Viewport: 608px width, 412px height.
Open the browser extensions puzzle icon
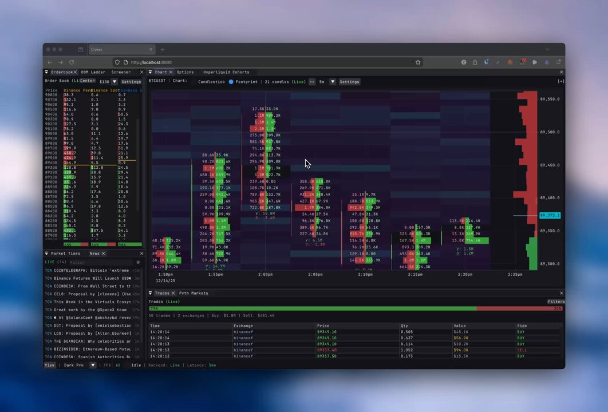point(475,62)
